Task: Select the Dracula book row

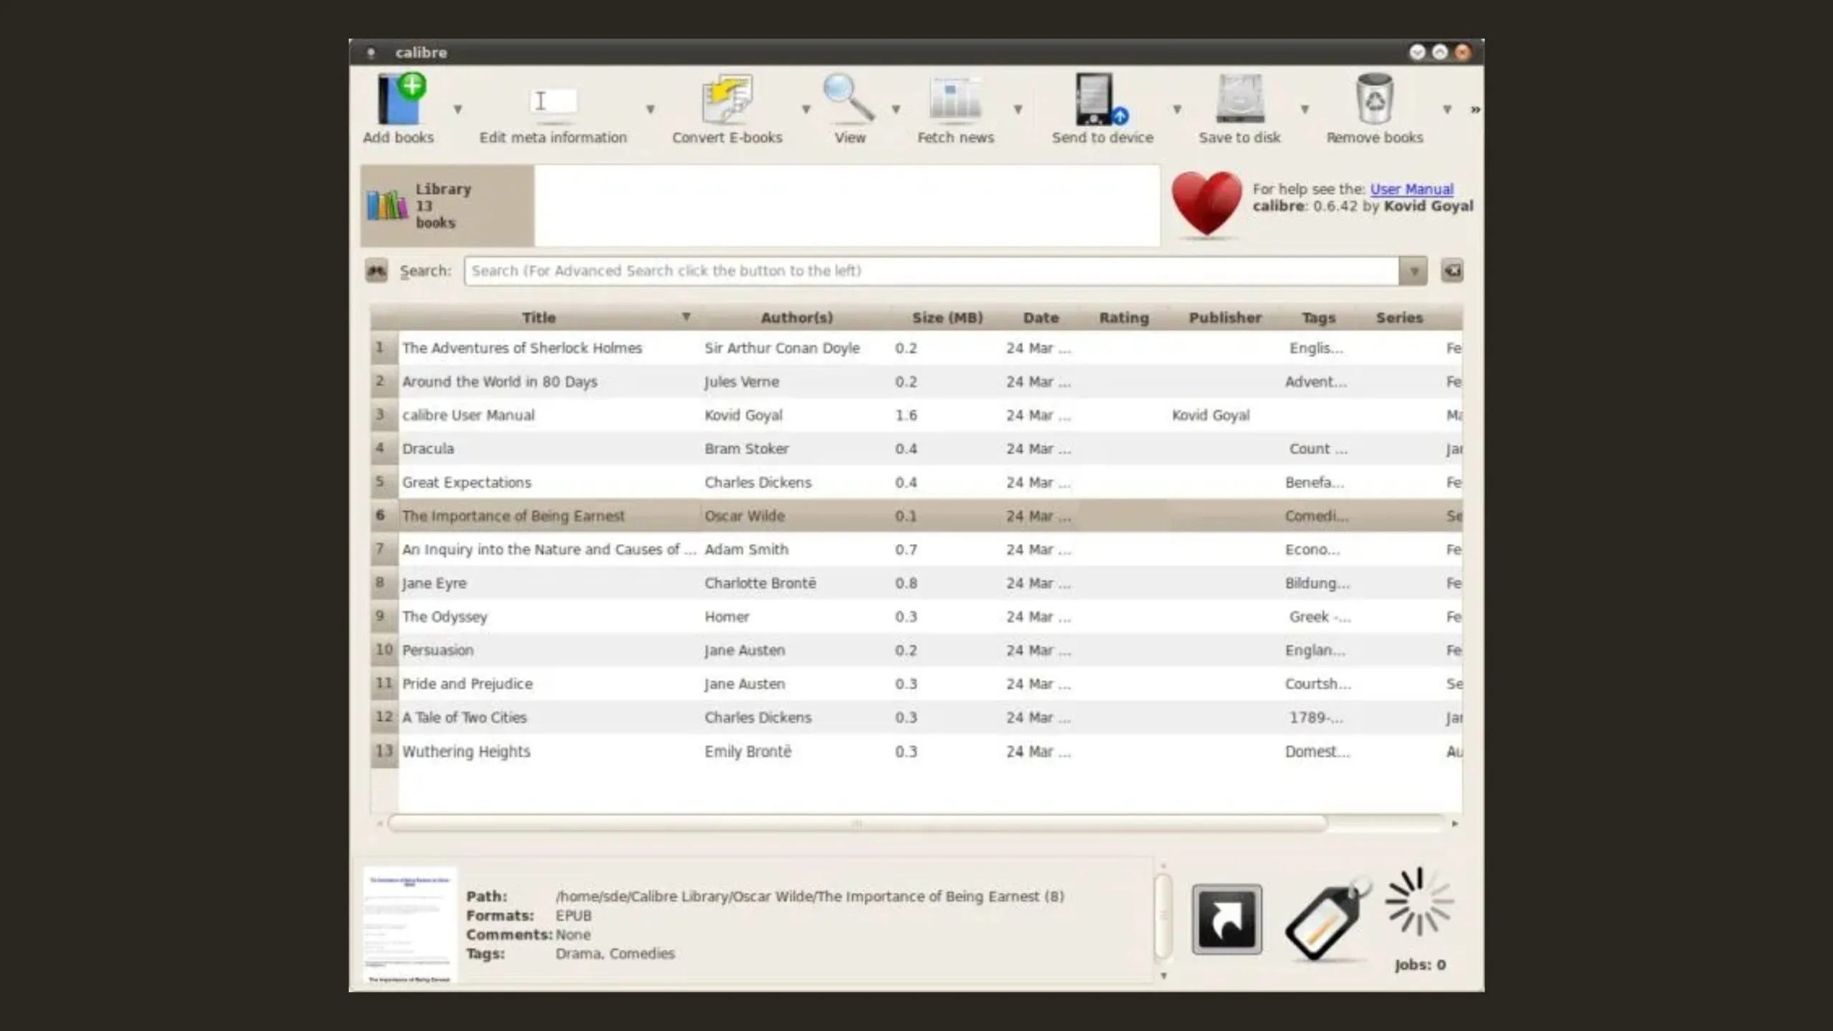Action: tap(916, 449)
